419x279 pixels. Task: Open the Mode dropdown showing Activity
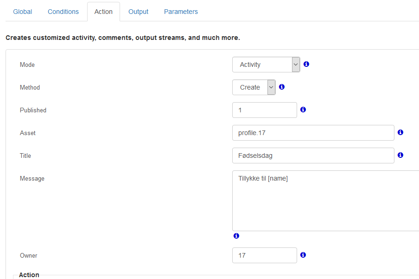tap(266, 65)
